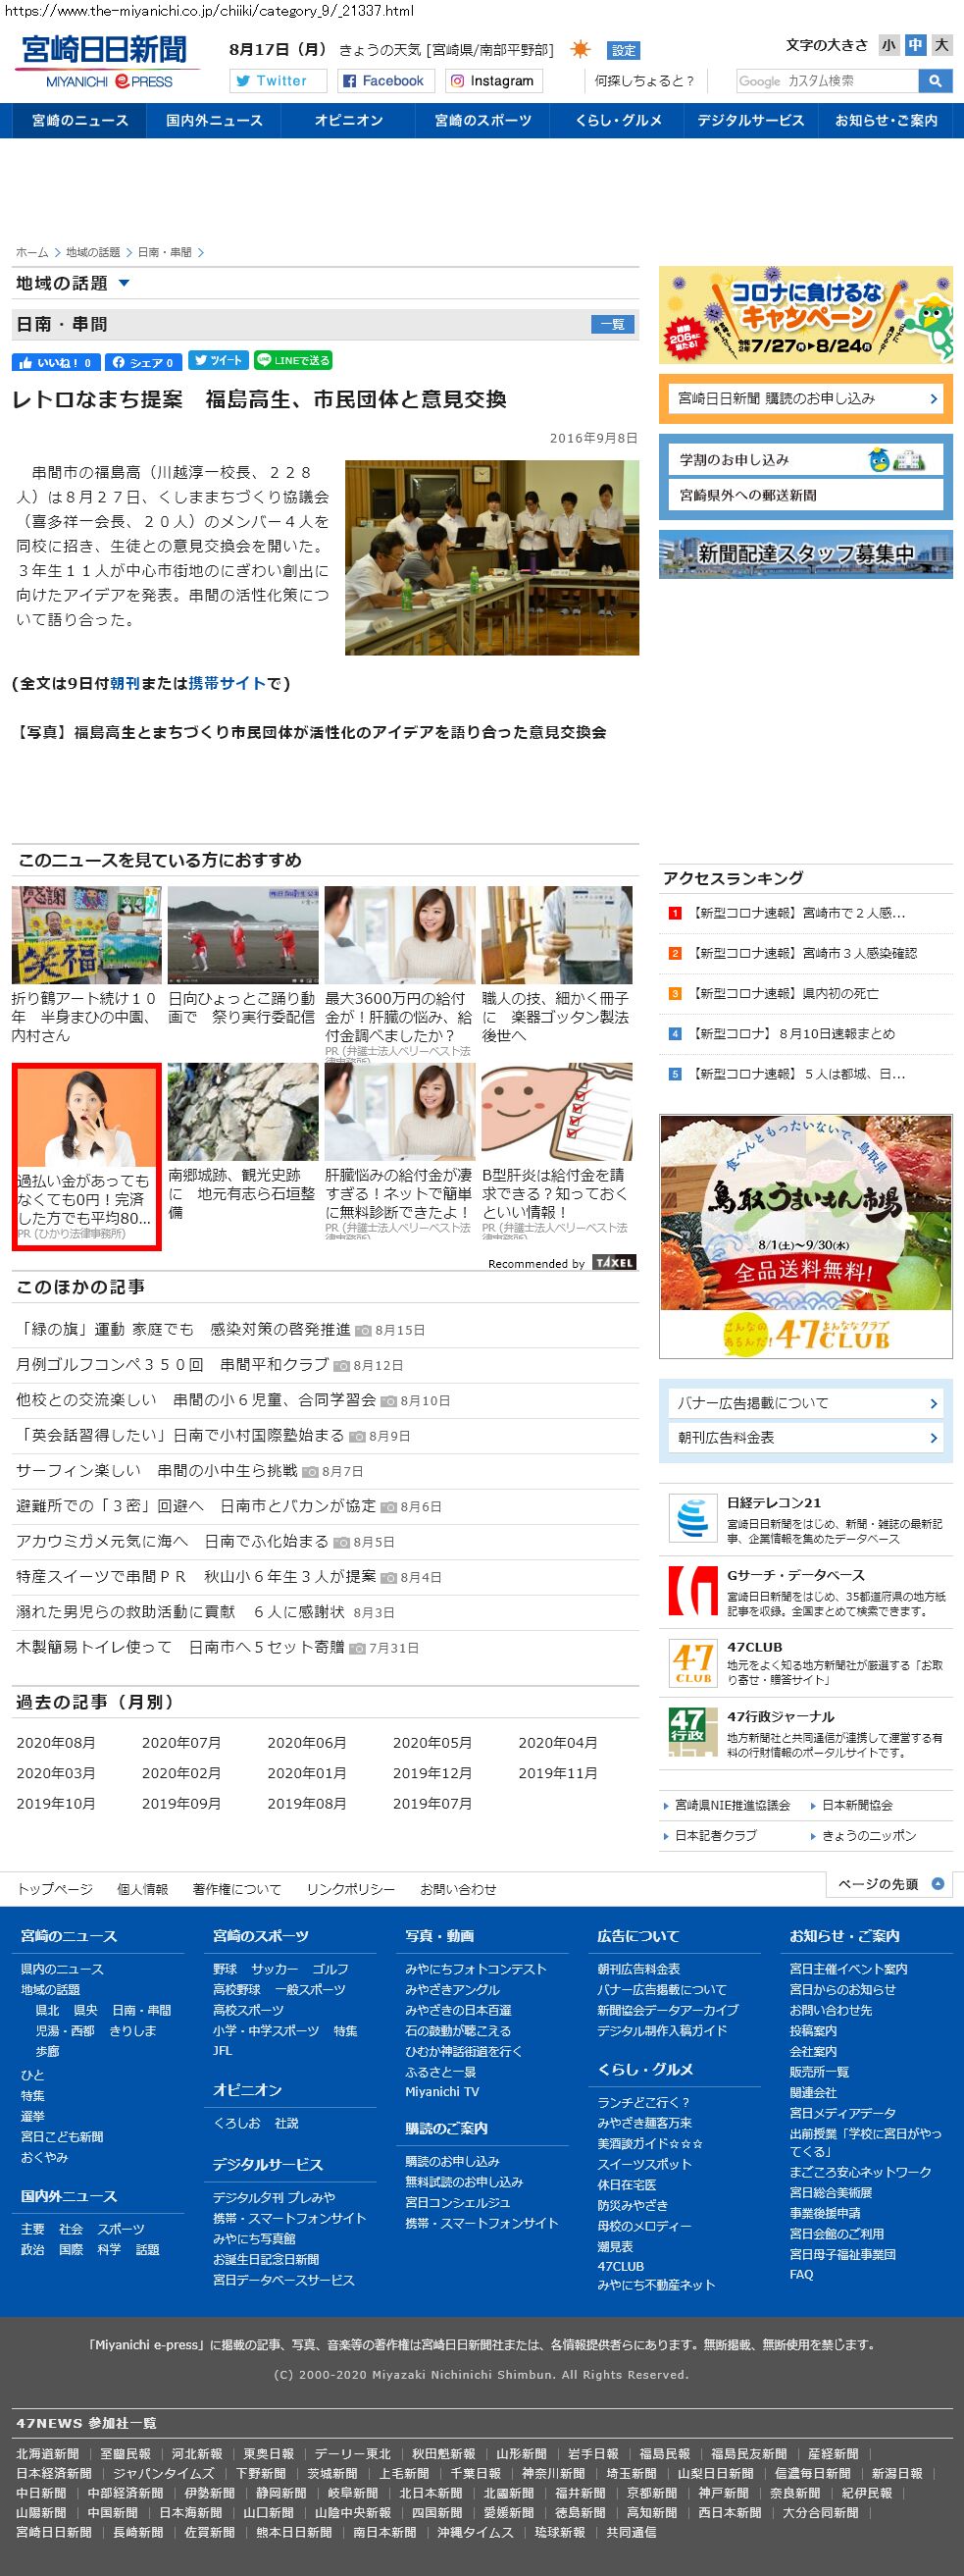Screen dimensions: 964x2576
Task: Click the Gサーチ・データベース red icon
Action: click(x=692, y=1591)
